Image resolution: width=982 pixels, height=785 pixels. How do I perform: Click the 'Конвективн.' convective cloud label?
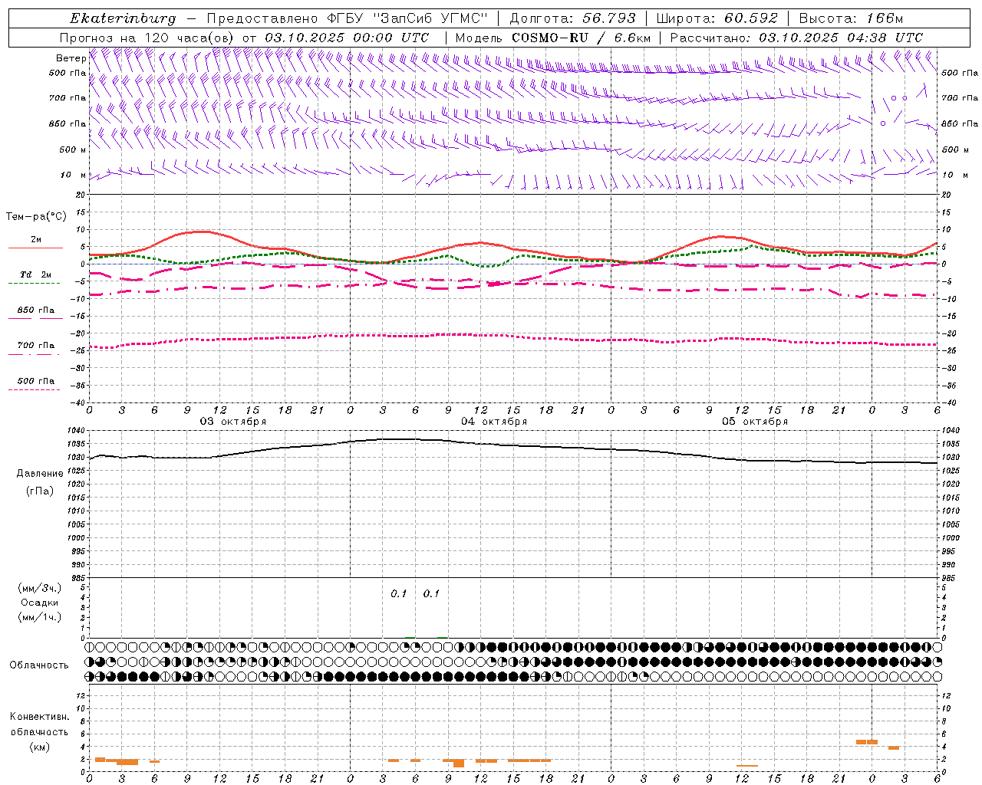(40, 717)
